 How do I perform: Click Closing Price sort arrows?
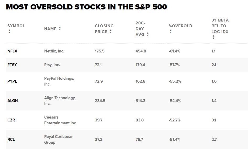(x=111, y=31)
